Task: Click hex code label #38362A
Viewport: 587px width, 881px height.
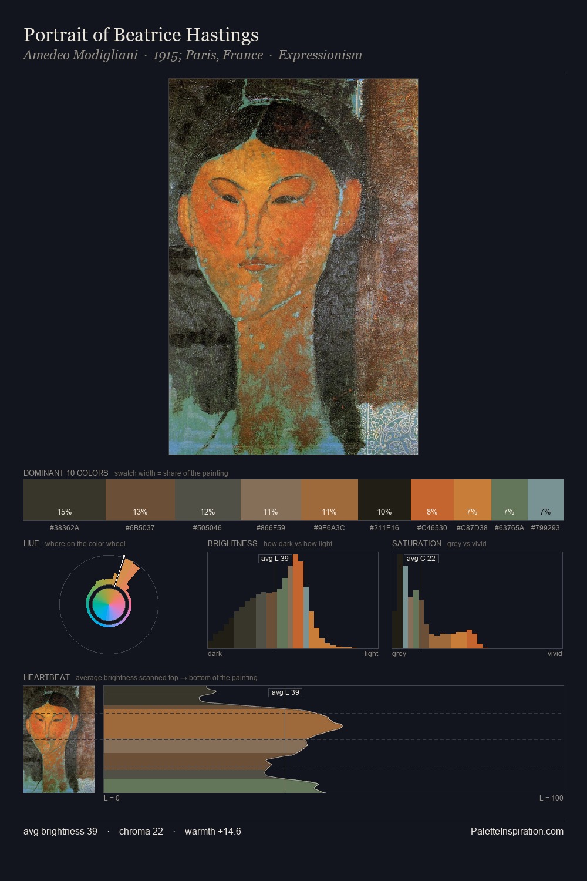Action: pos(65,528)
